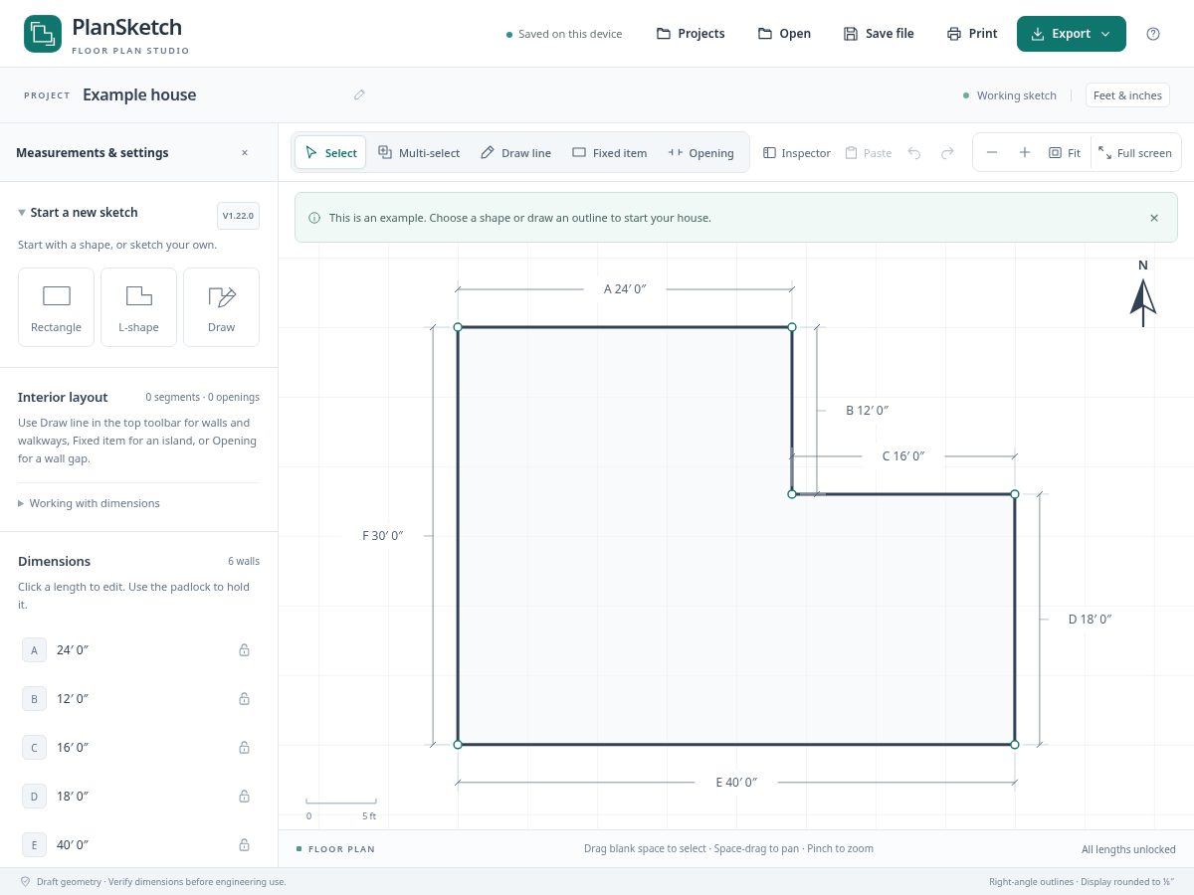Click the info icon in the banner
1194x895 pixels.
point(314,218)
